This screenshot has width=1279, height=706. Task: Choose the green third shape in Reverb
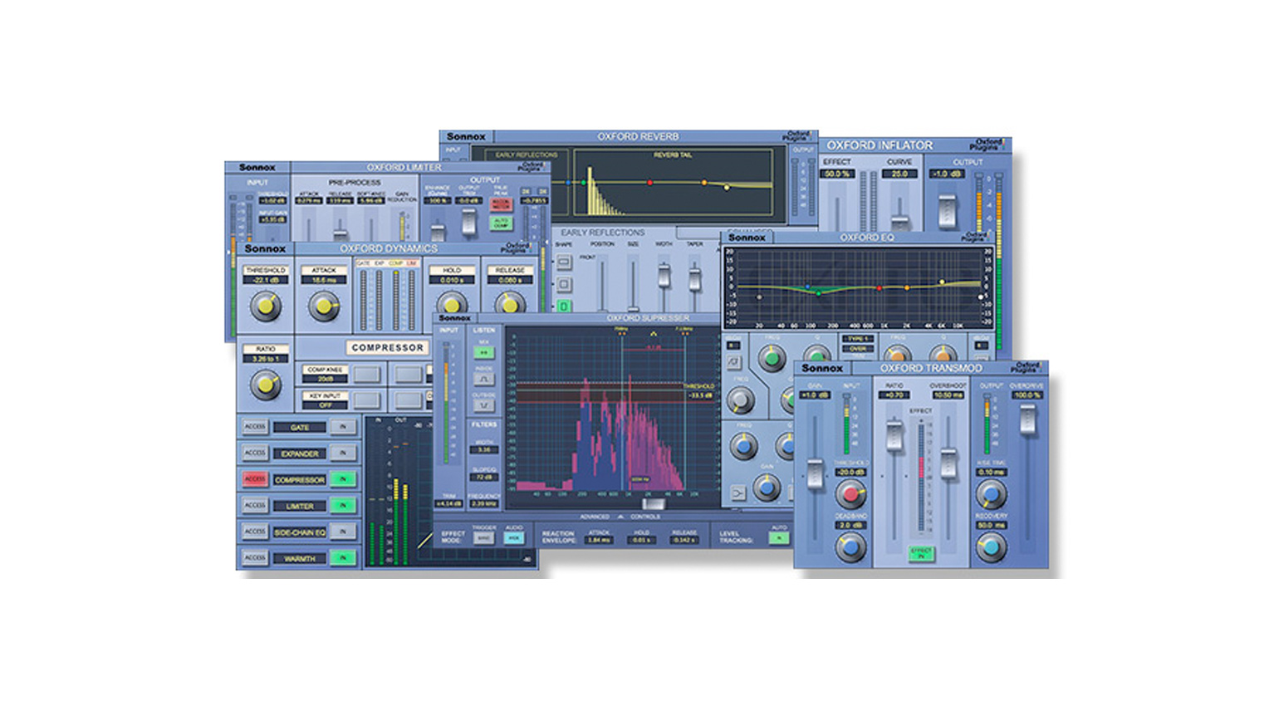[564, 306]
